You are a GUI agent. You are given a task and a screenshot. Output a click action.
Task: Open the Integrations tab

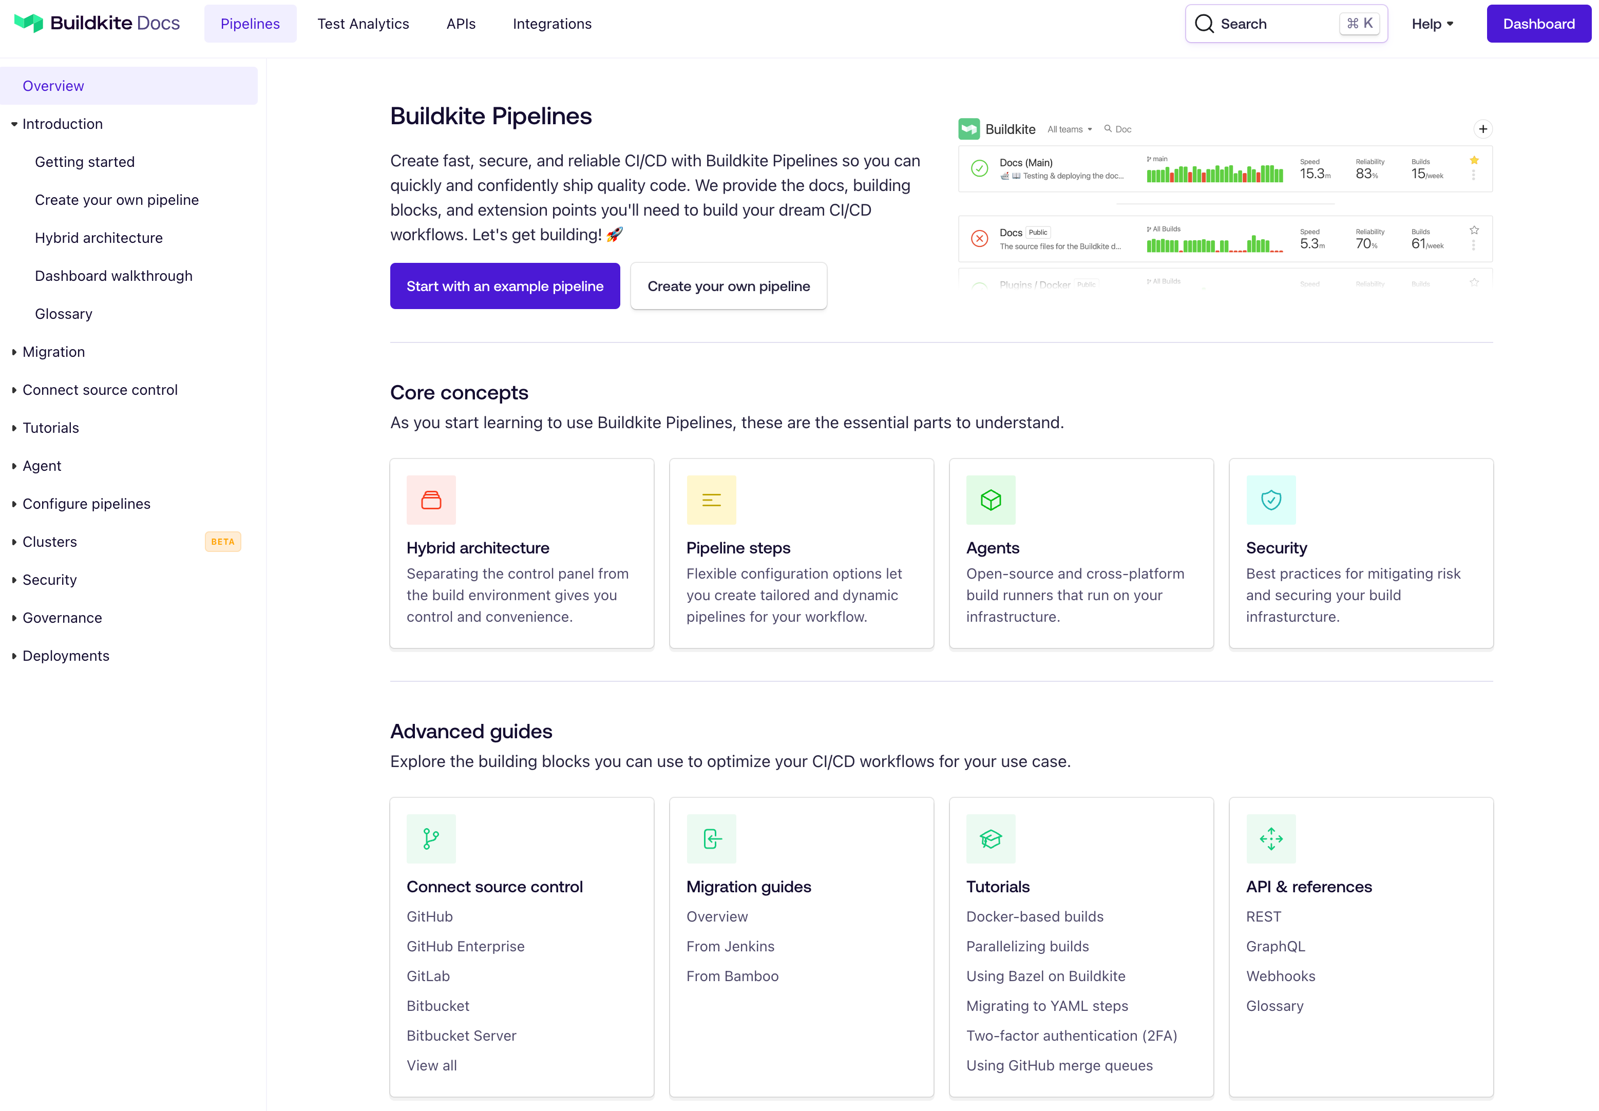(551, 24)
